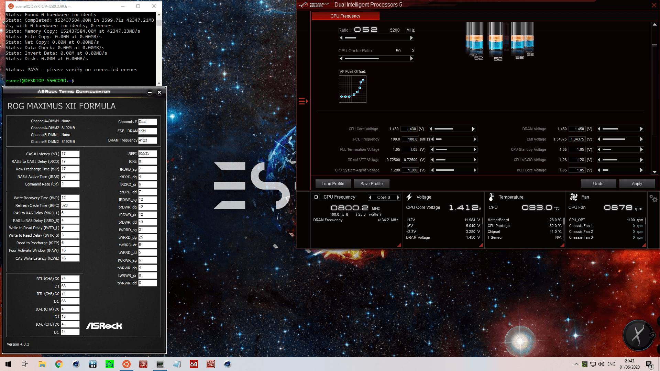The image size is (660, 371).
Task: Click the VF Point Offset graph
Action: 353,89
